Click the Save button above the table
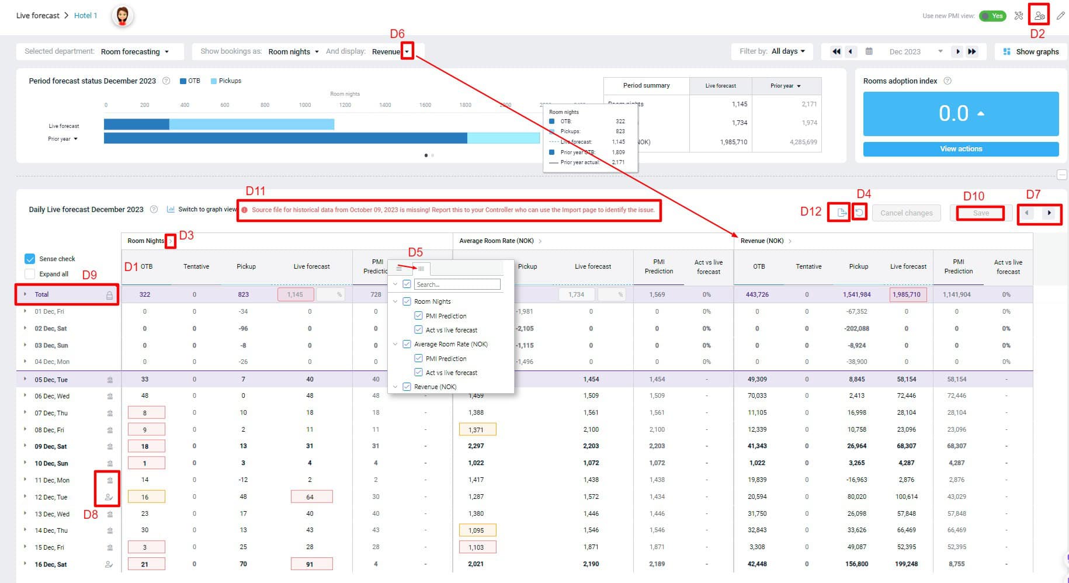The width and height of the screenshot is (1069, 583). click(980, 213)
